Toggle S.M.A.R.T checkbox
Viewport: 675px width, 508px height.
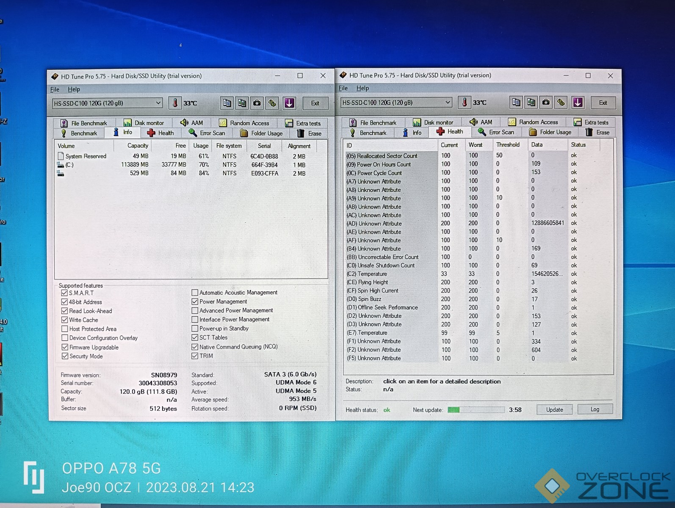coord(64,293)
